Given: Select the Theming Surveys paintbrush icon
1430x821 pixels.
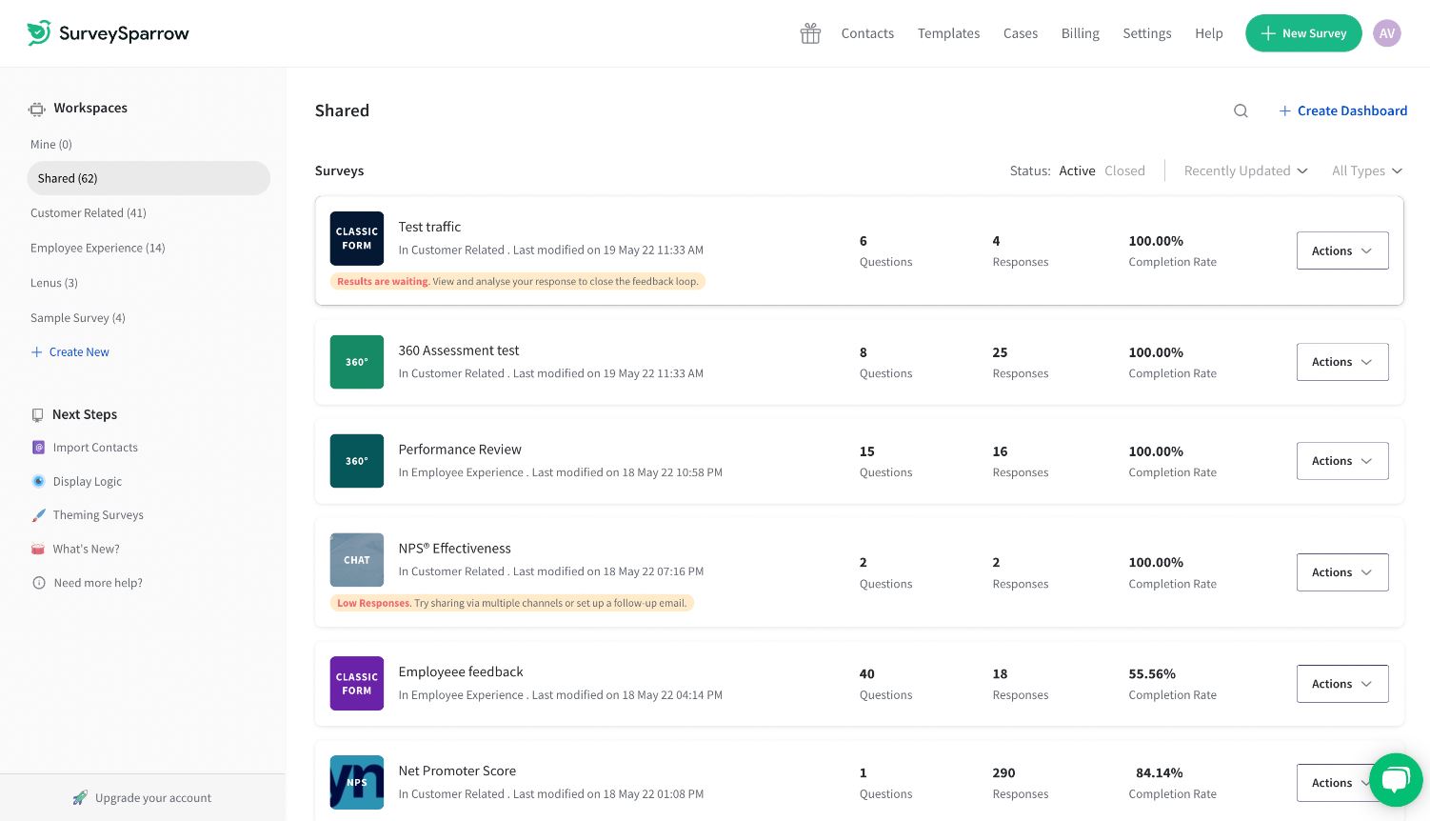Looking at the screenshot, I should click(x=38, y=515).
